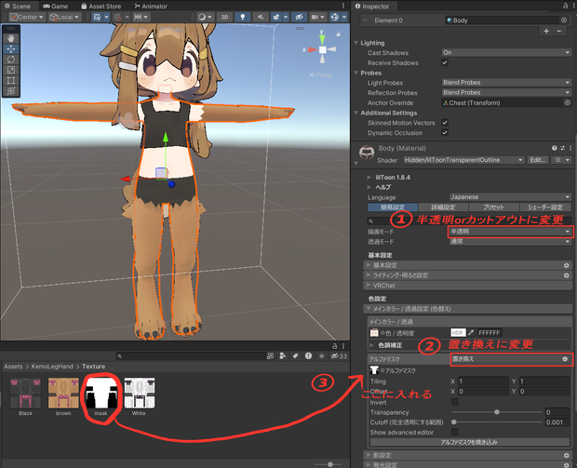This screenshot has height=468, width=577.
Task: Click the アルファマスクを焼き込み button
Action: (470, 442)
